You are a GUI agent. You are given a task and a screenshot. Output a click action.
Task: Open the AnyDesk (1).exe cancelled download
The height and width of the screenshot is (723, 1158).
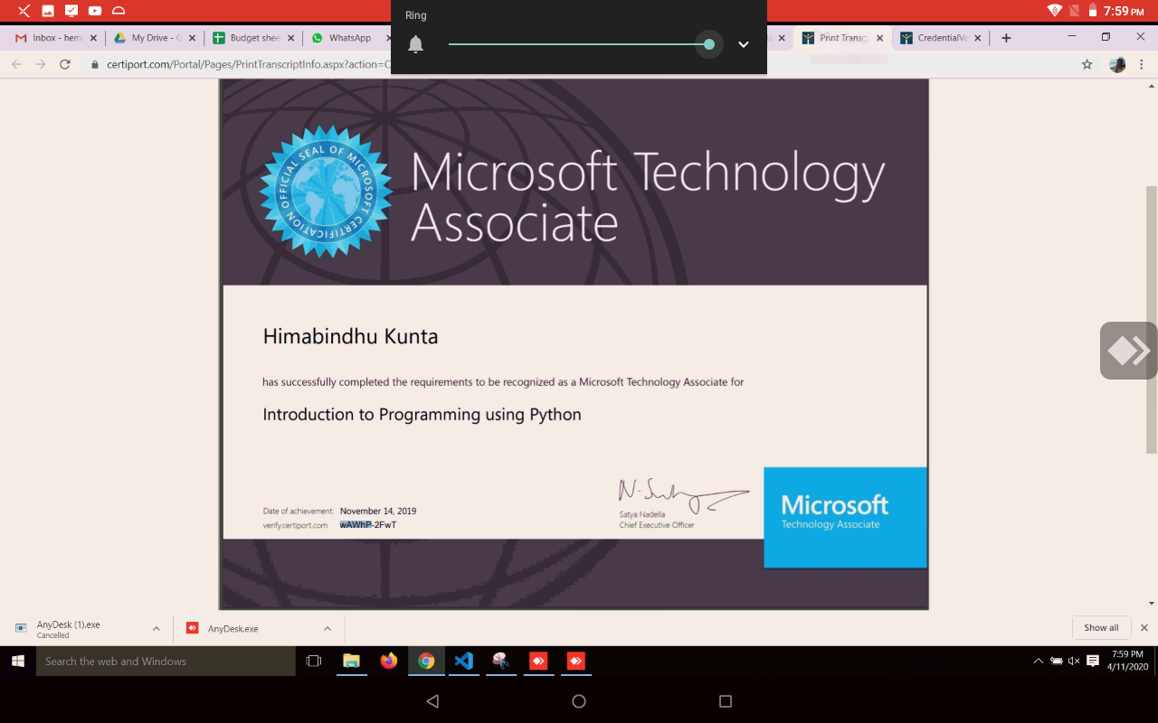(x=69, y=629)
